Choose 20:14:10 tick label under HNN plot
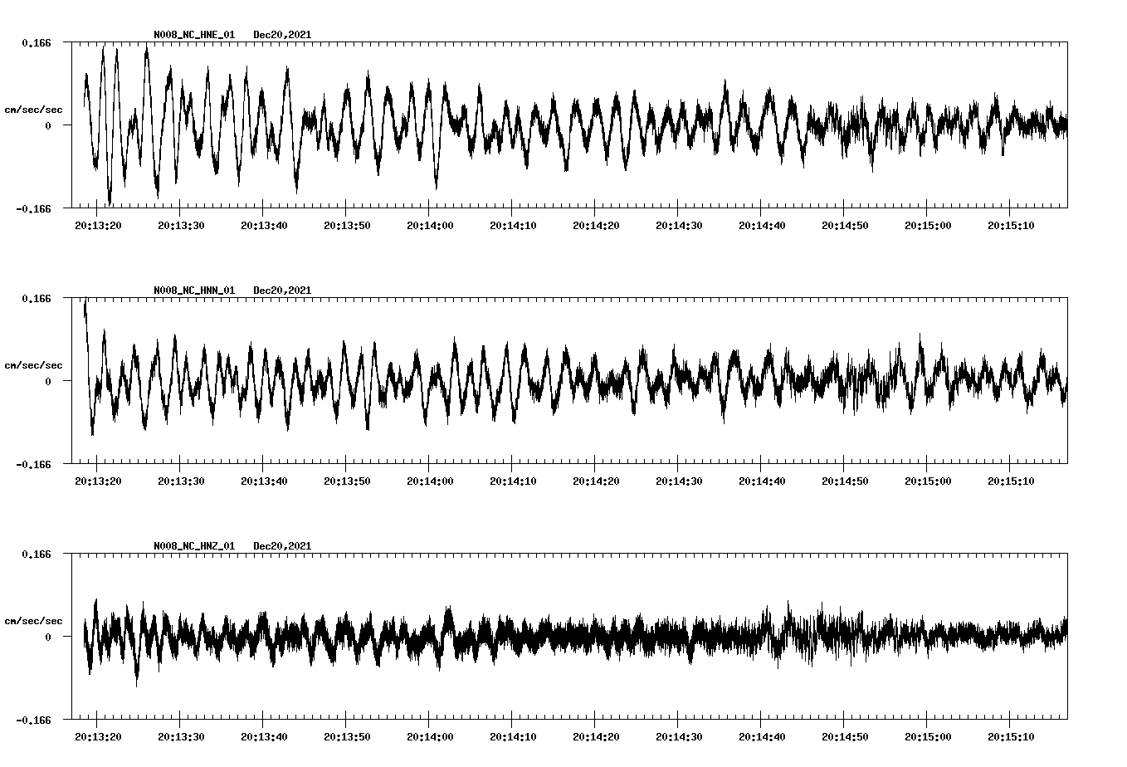 coord(513,481)
